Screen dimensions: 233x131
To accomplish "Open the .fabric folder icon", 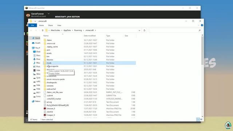I will pos(45,40).
